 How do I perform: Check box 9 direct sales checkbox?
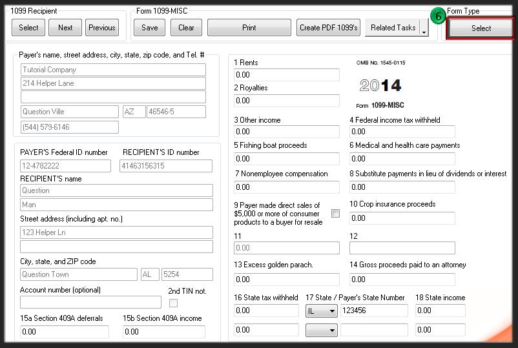(x=335, y=214)
